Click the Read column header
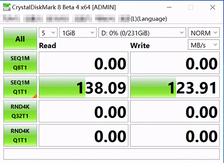 (x=48, y=46)
